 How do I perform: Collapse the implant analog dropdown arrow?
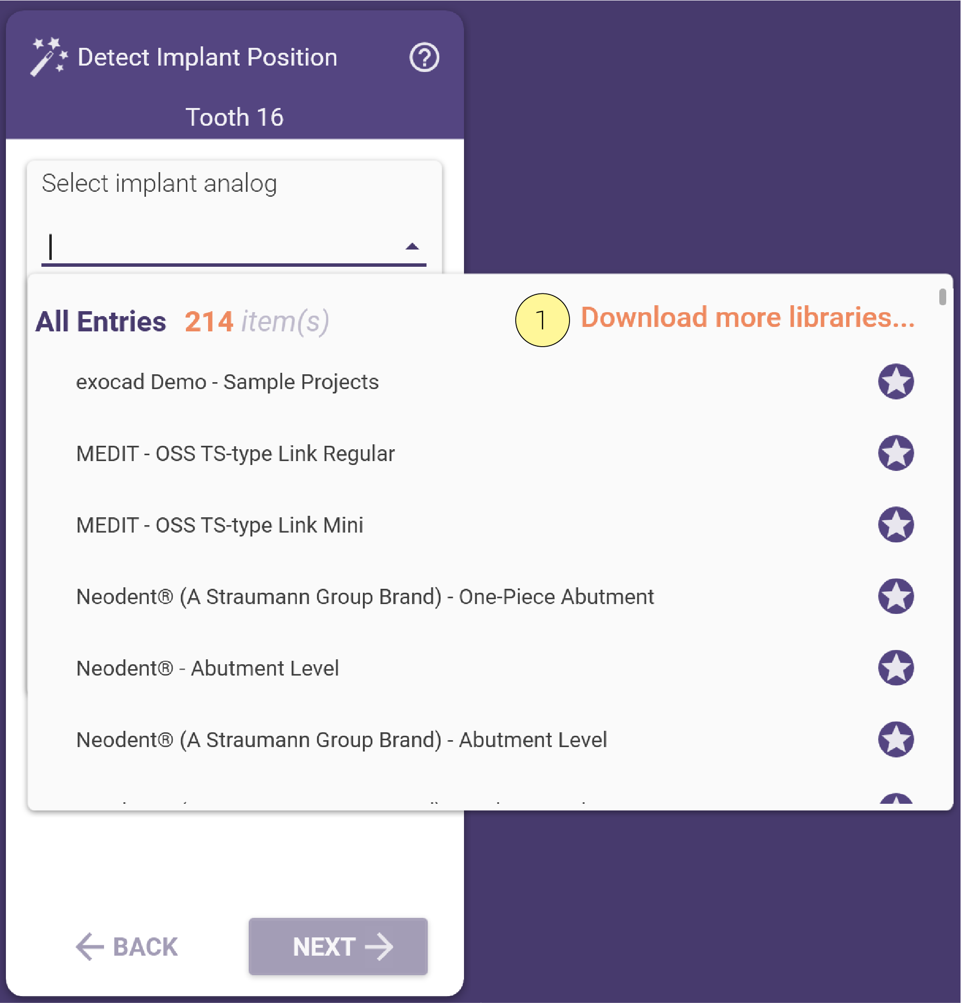(x=412, y=247)
